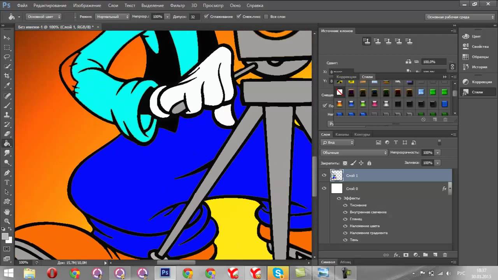Click the add layer mask icon

pos(406,255)
